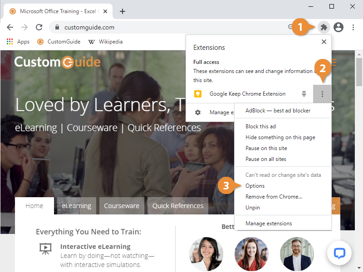Screen dimensions: 363x272
Task: Click the Google Keep extension icon
Action: [x=198, y=94]
